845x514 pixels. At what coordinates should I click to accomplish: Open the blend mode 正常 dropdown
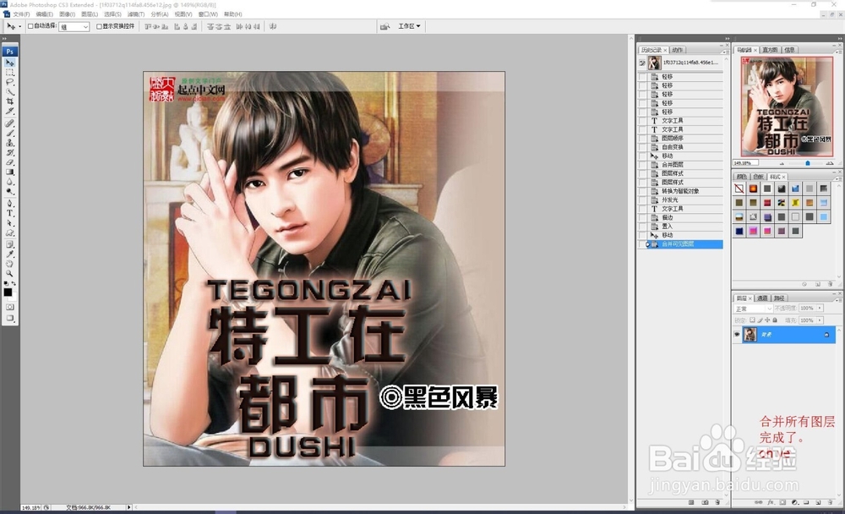coord(753,309)
